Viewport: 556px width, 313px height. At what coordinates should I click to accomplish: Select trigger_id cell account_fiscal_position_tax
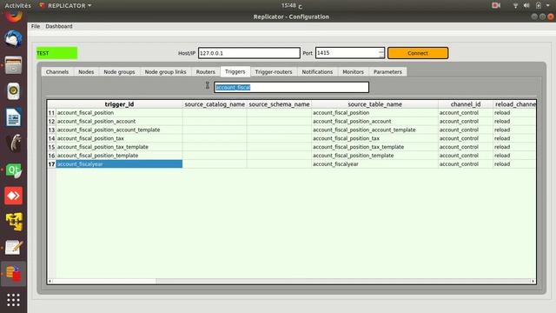tap(119, 138)
